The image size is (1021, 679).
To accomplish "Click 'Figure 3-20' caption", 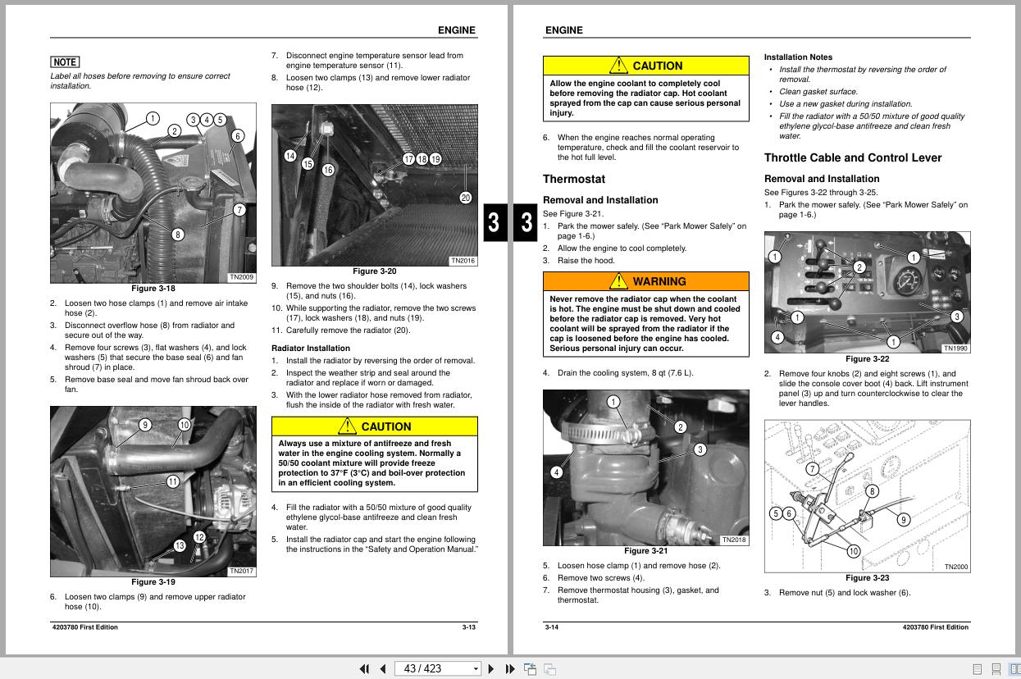I will pos(375,271).
